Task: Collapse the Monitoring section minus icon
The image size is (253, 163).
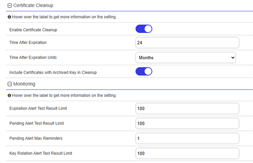Action: (10, 84)
